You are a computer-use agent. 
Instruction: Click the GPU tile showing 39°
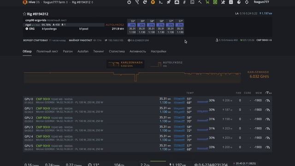(x=142, y=27)
